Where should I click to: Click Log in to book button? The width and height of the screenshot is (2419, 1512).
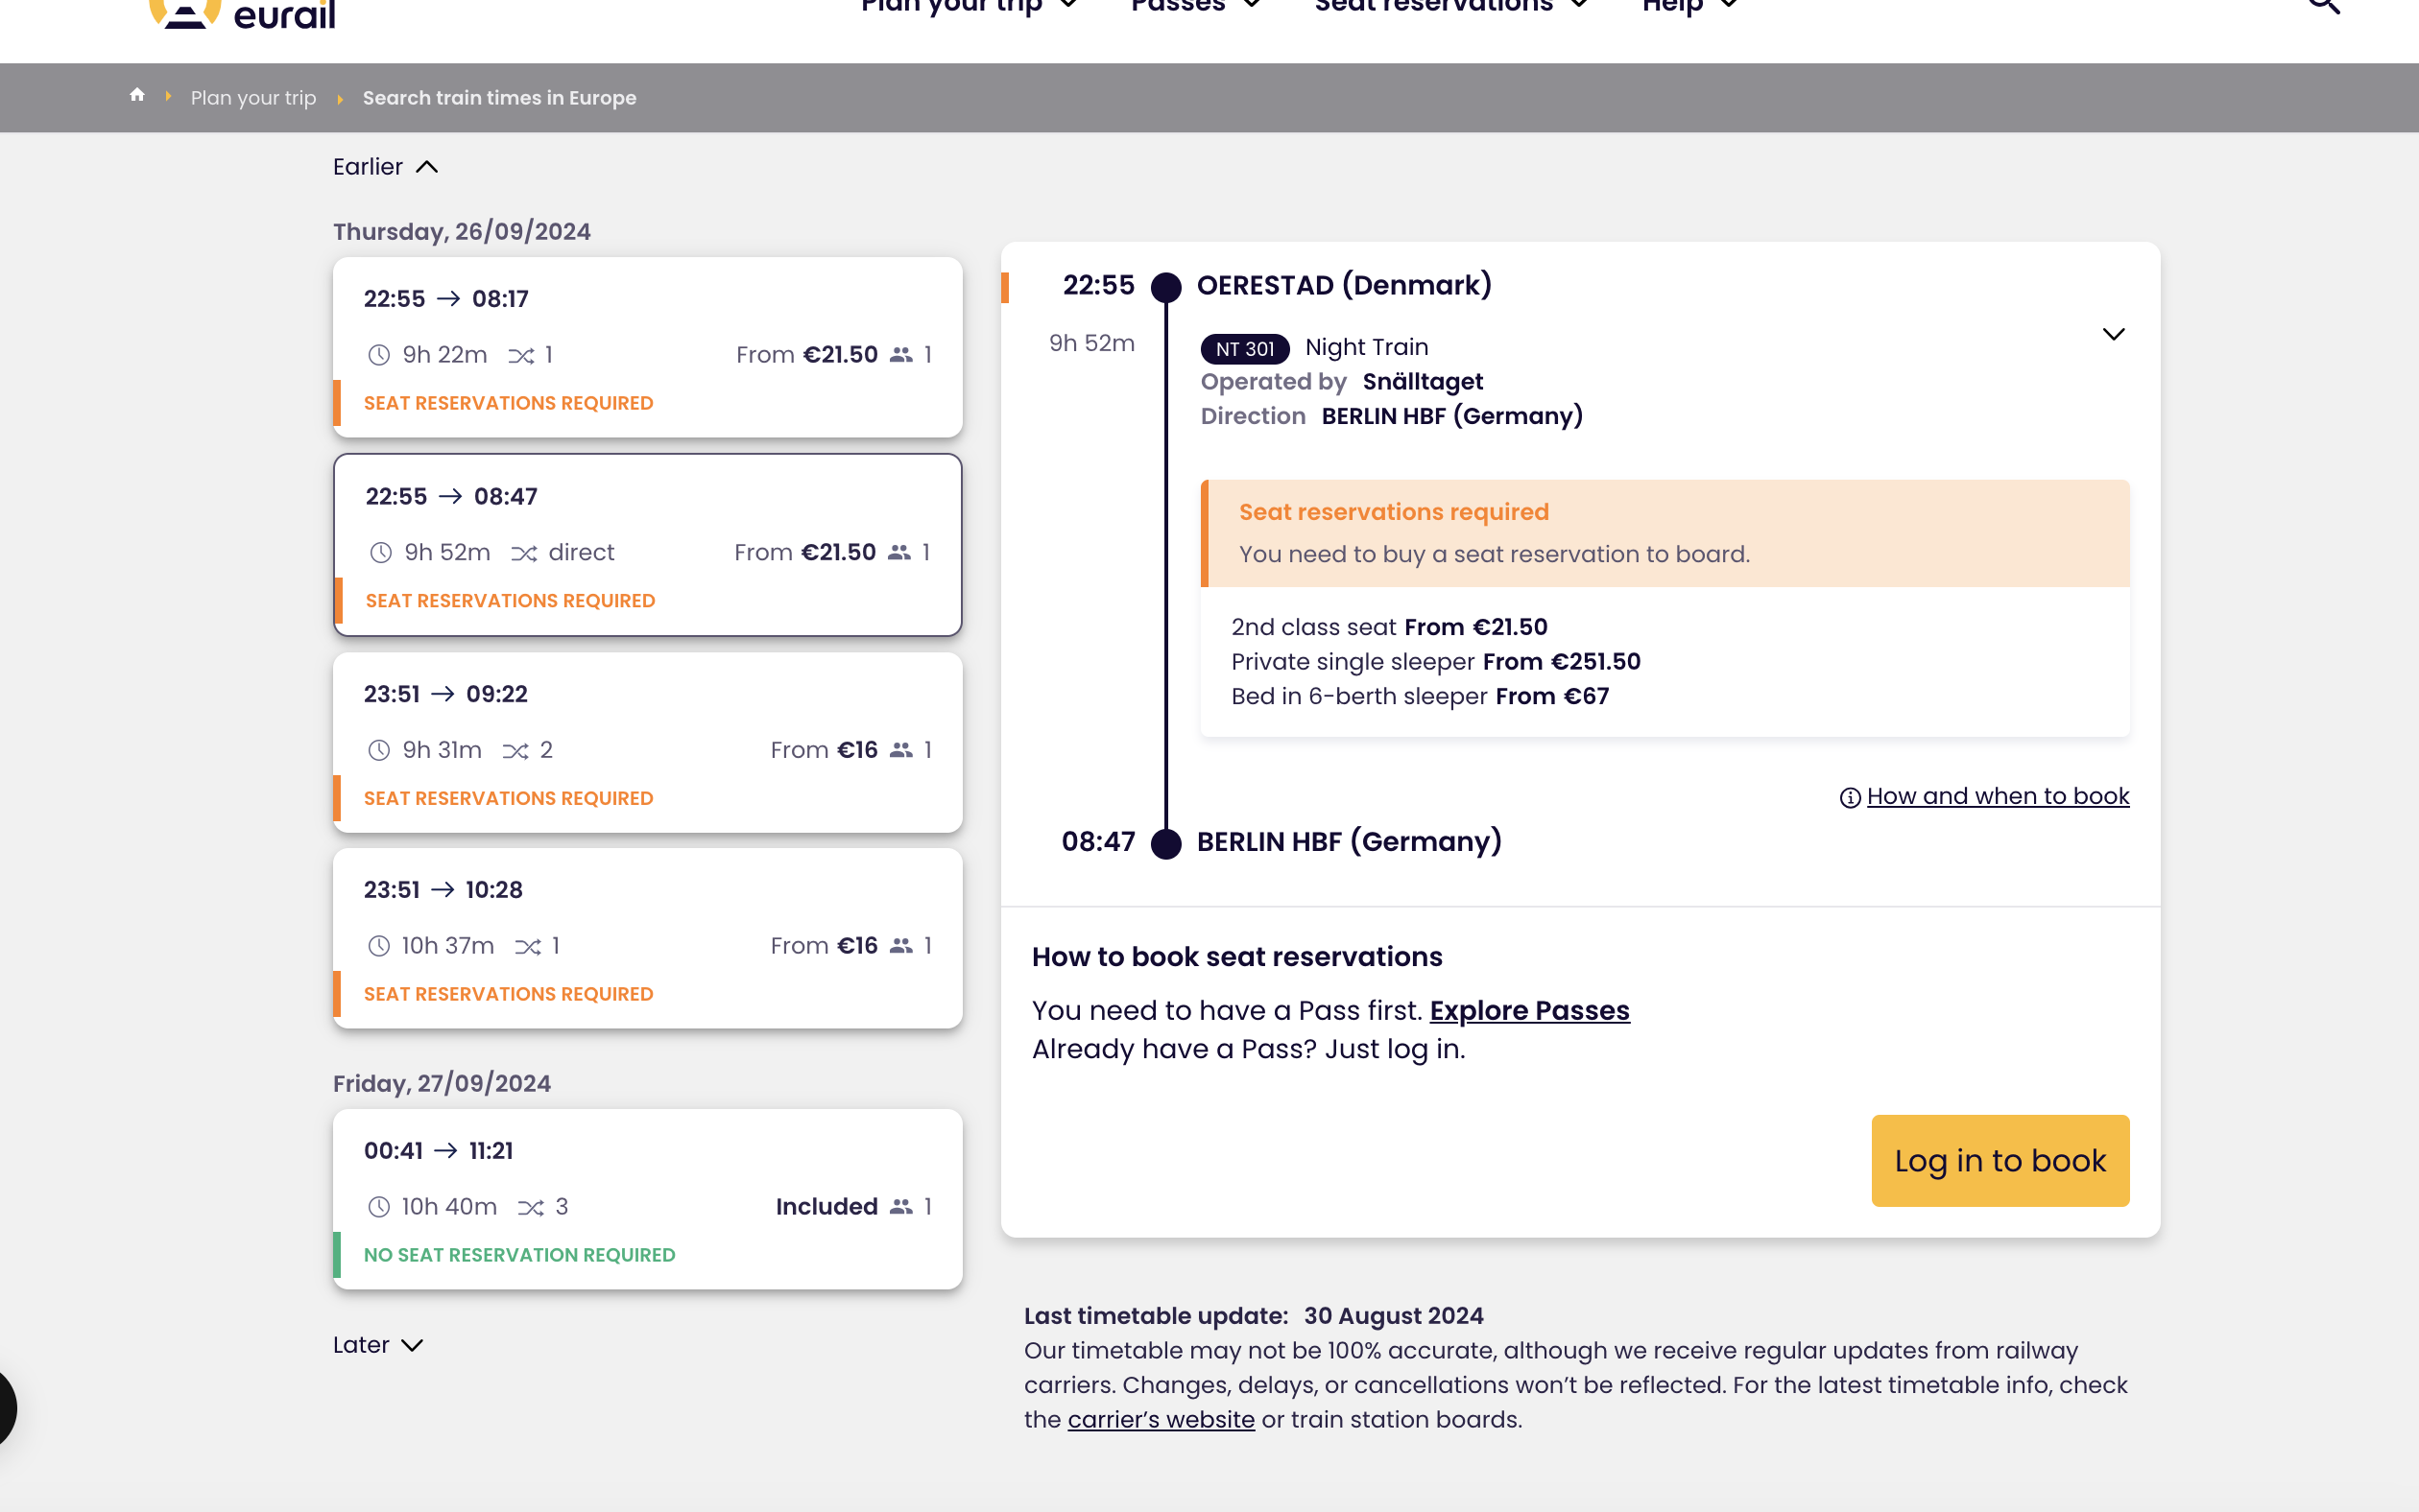coord(1999,1160)
